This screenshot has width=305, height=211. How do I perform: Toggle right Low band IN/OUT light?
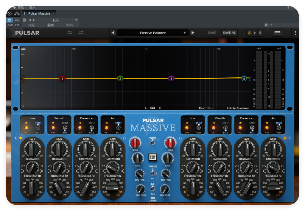187,128
